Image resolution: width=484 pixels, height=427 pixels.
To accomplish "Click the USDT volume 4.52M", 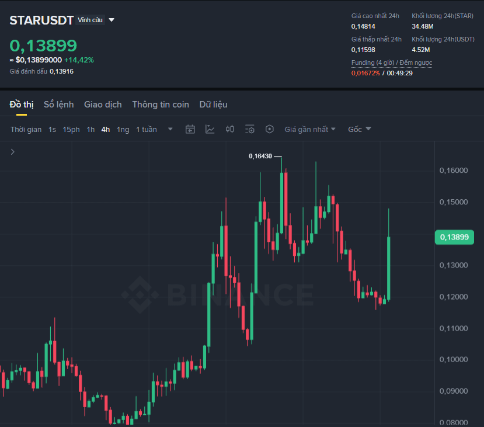I will [x=421, y=50].
